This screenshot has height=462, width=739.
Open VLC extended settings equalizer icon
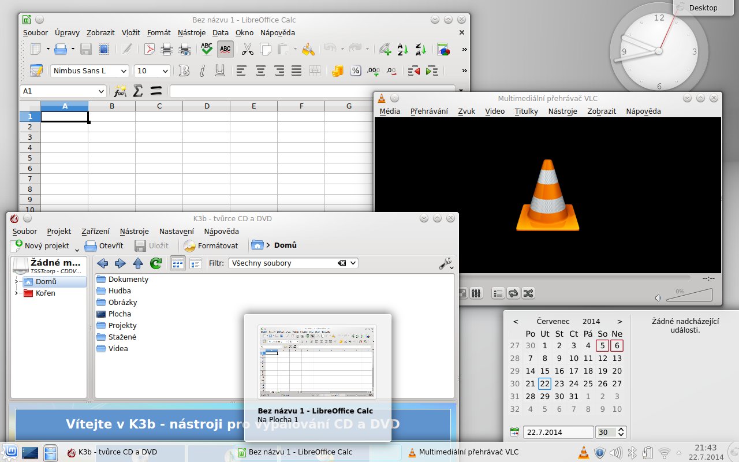pyautogui.click(x=476, y=293)
